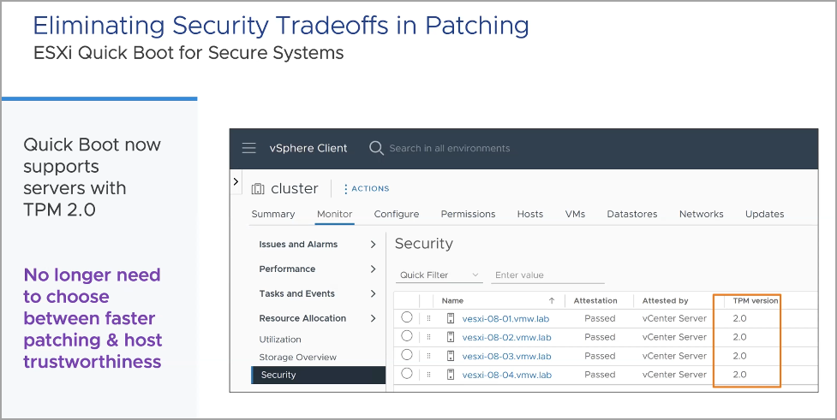Viewport: 837px width, 420px height.
Task: Sort by the Attestation column header
Action: tap(595, 300)
